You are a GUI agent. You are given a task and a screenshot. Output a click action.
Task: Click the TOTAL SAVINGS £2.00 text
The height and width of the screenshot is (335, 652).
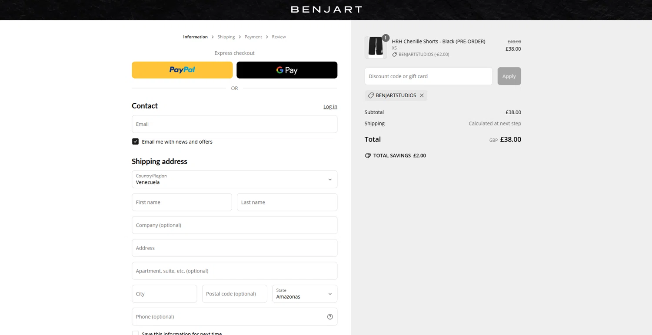(399, 155)
